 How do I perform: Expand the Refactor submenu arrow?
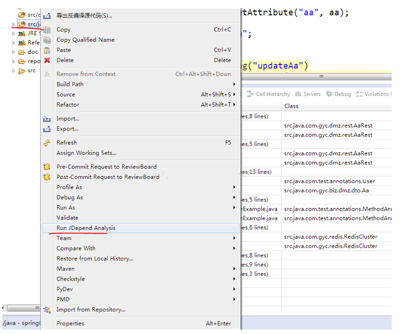point(234,104)
